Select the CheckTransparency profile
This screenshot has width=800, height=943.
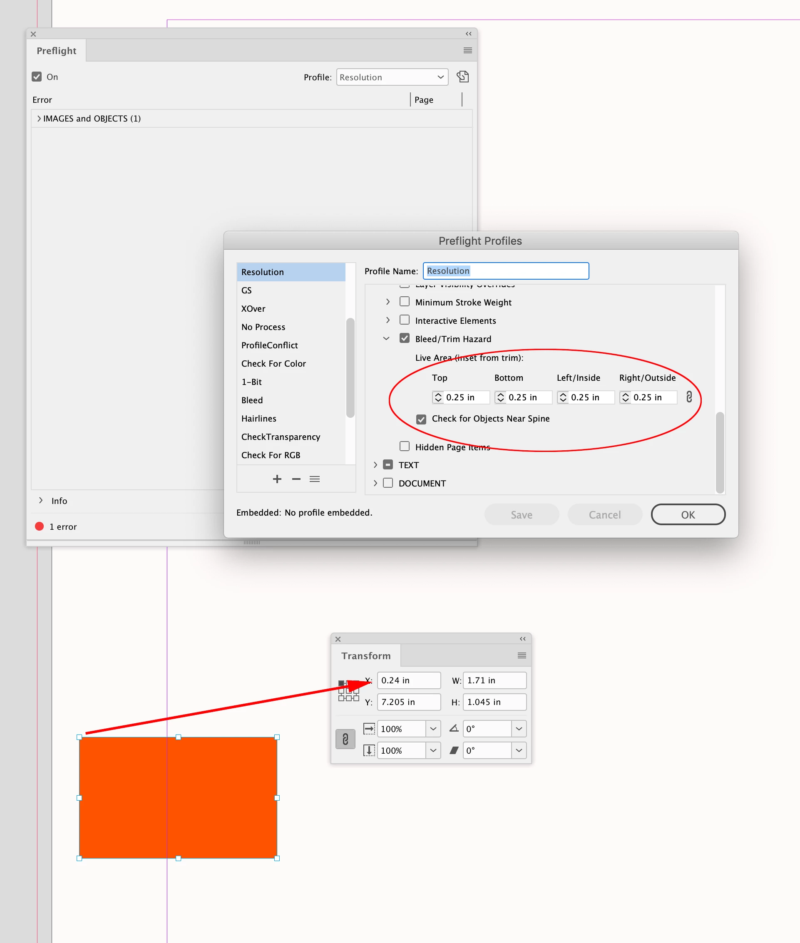click(x=281, y=437)
